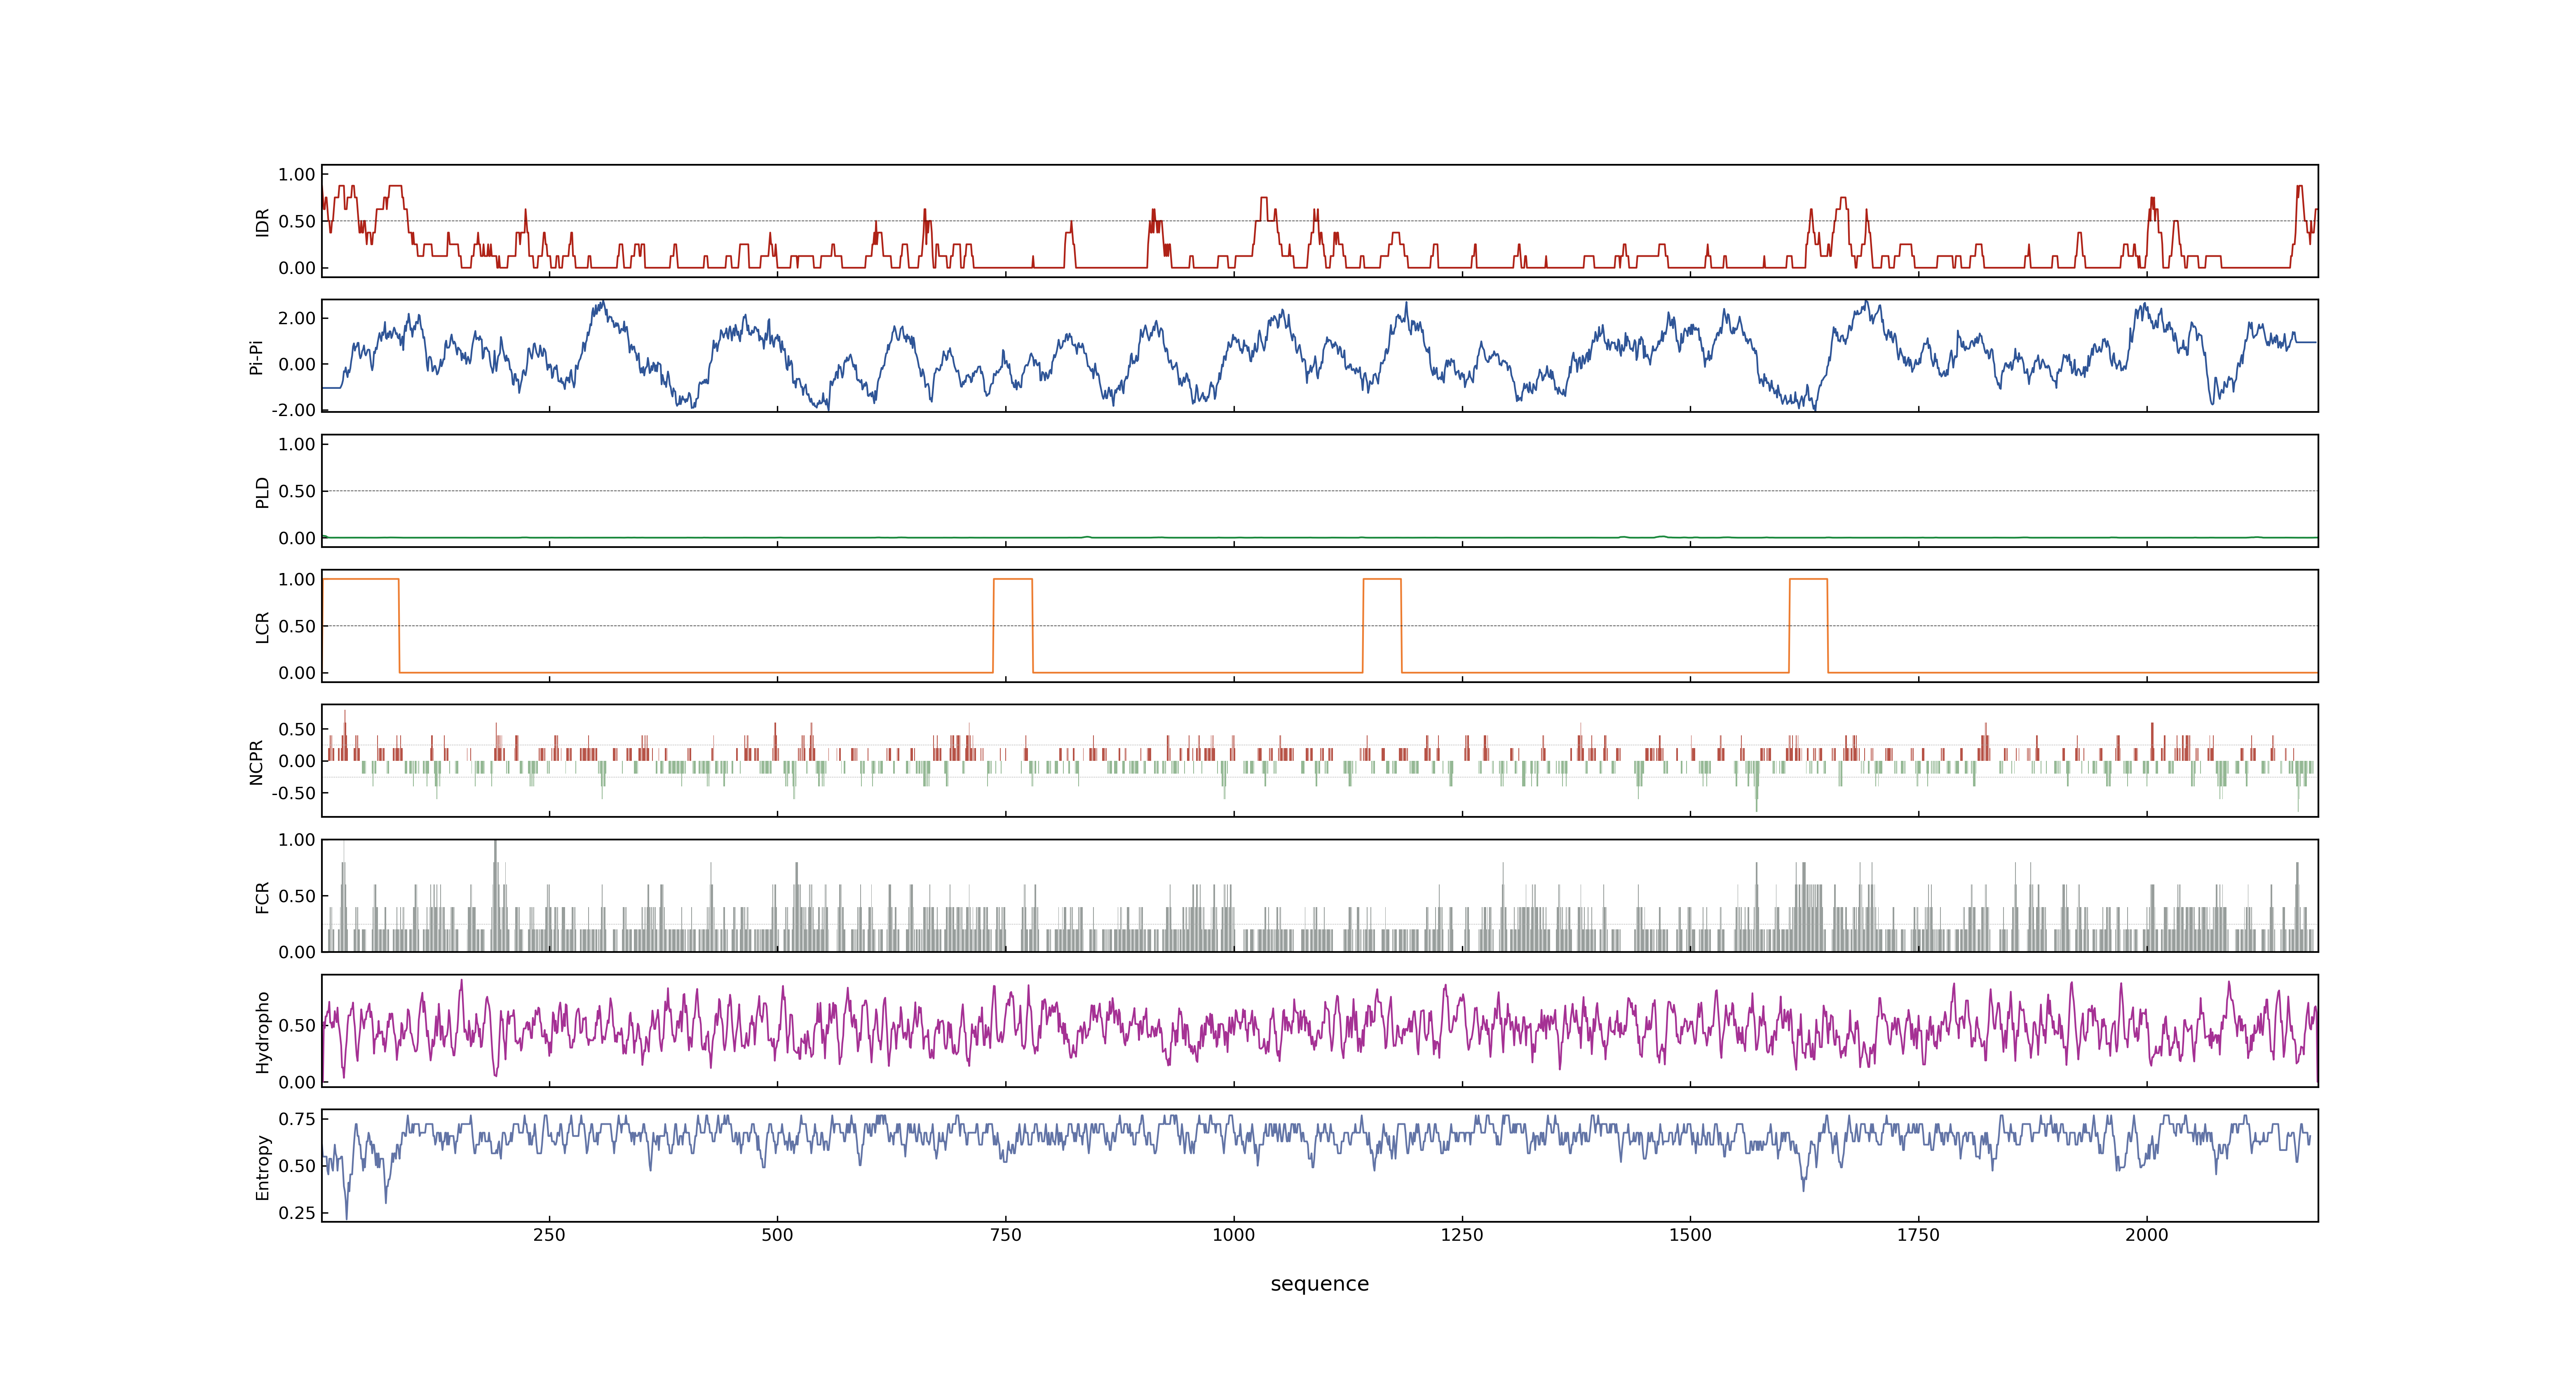
Task: Click the 0.00 tick on Hydropho axis
Action: [297, 1081]
